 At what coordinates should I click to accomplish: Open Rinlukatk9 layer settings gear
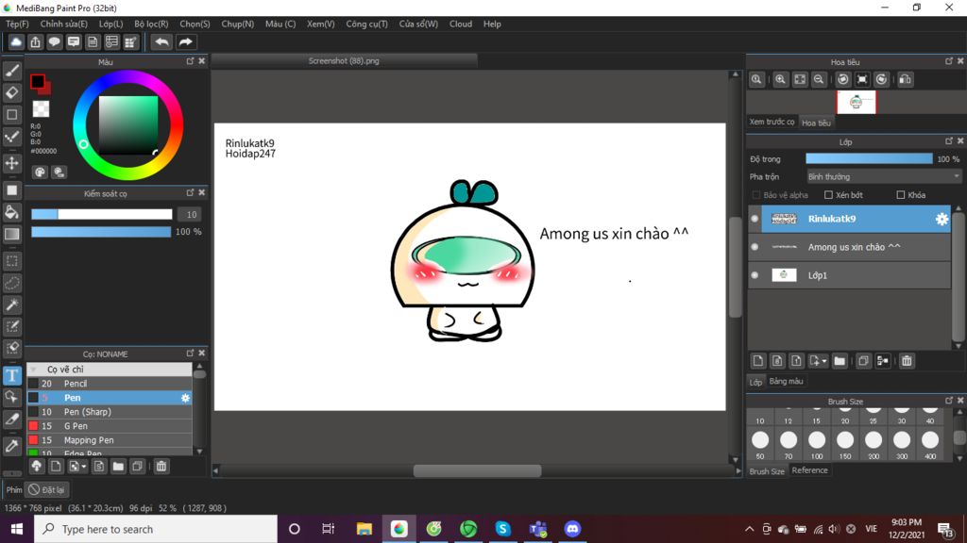[x=942, y=219]
